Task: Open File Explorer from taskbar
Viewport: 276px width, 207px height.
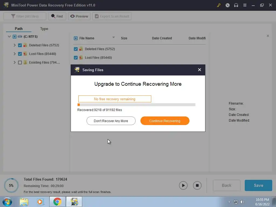Action: tap(24, 202)
